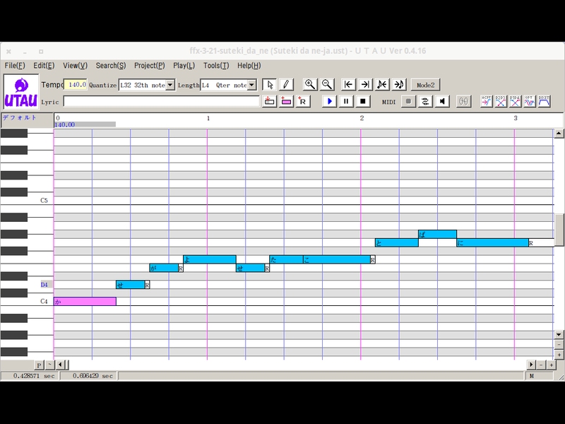Image resolution: width=565 pixels, height=424 pixels.
Task: Open the Project menu
Action: coord(149,66)
